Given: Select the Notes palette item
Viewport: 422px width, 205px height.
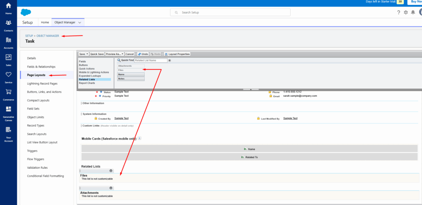Looking at the screenshot, I should click(x=131, y=79).
